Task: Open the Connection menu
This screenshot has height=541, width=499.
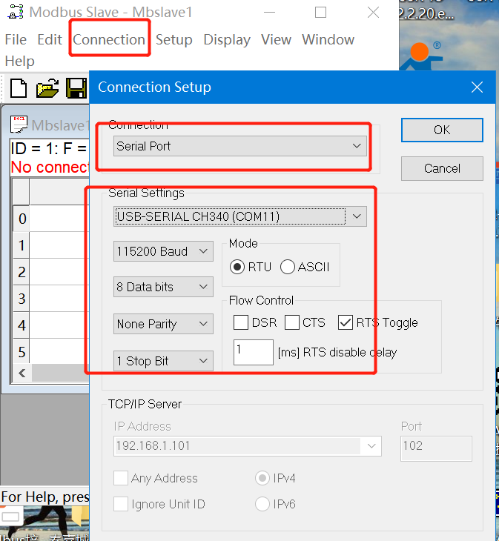Action: pyautogui.click(x=109, y=40)
